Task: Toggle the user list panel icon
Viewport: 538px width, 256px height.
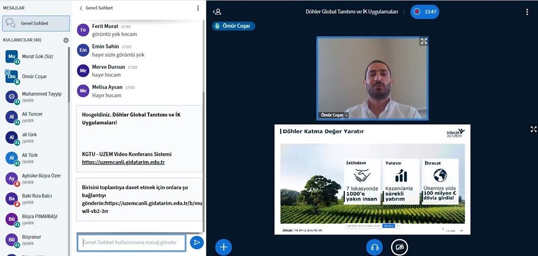Action: coord(217,11)
